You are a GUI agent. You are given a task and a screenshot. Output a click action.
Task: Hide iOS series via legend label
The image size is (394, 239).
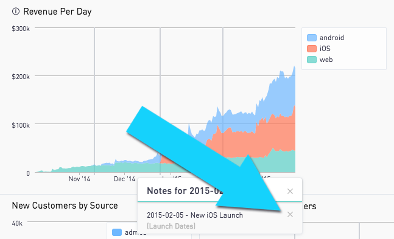point(325,49)
